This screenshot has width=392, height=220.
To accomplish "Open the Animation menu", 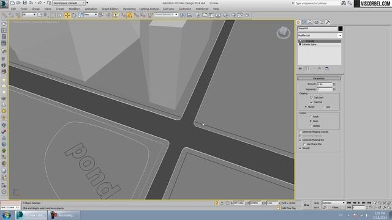I will point(91,9).
